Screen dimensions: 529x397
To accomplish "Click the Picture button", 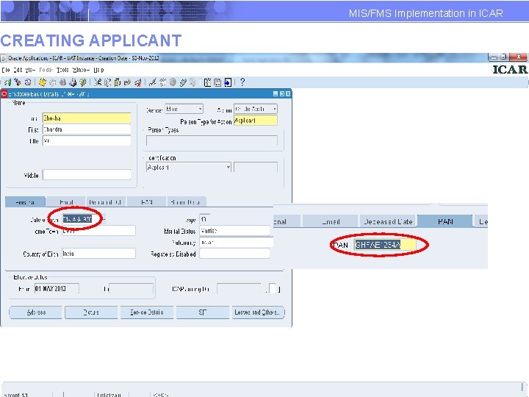I will pos(91,312).
